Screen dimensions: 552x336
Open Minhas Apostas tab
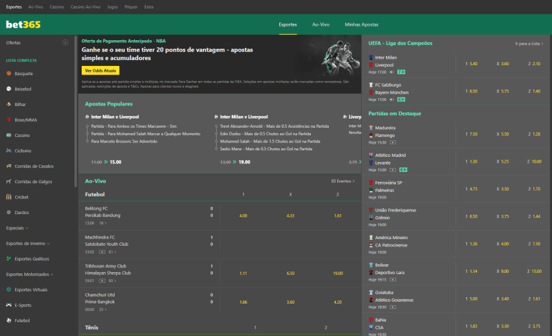click(362, 24)
